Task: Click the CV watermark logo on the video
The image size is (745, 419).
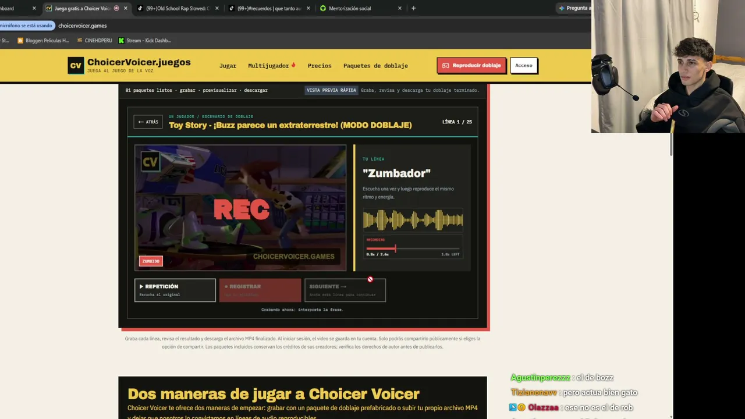Action: pyautogui.click(x=150, y=162)
